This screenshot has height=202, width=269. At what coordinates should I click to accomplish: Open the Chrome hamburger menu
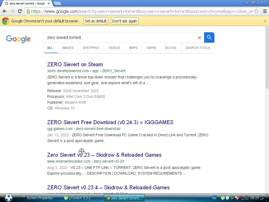tap(265, 11)
